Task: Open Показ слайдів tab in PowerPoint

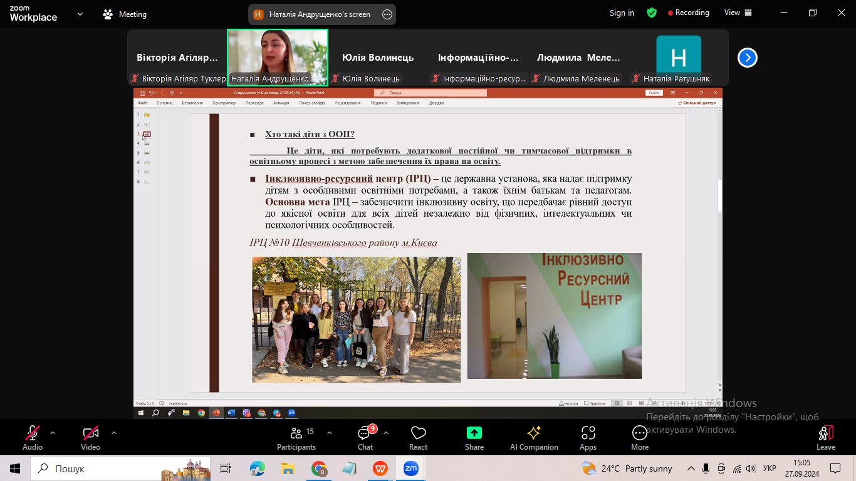Action: 312,103
